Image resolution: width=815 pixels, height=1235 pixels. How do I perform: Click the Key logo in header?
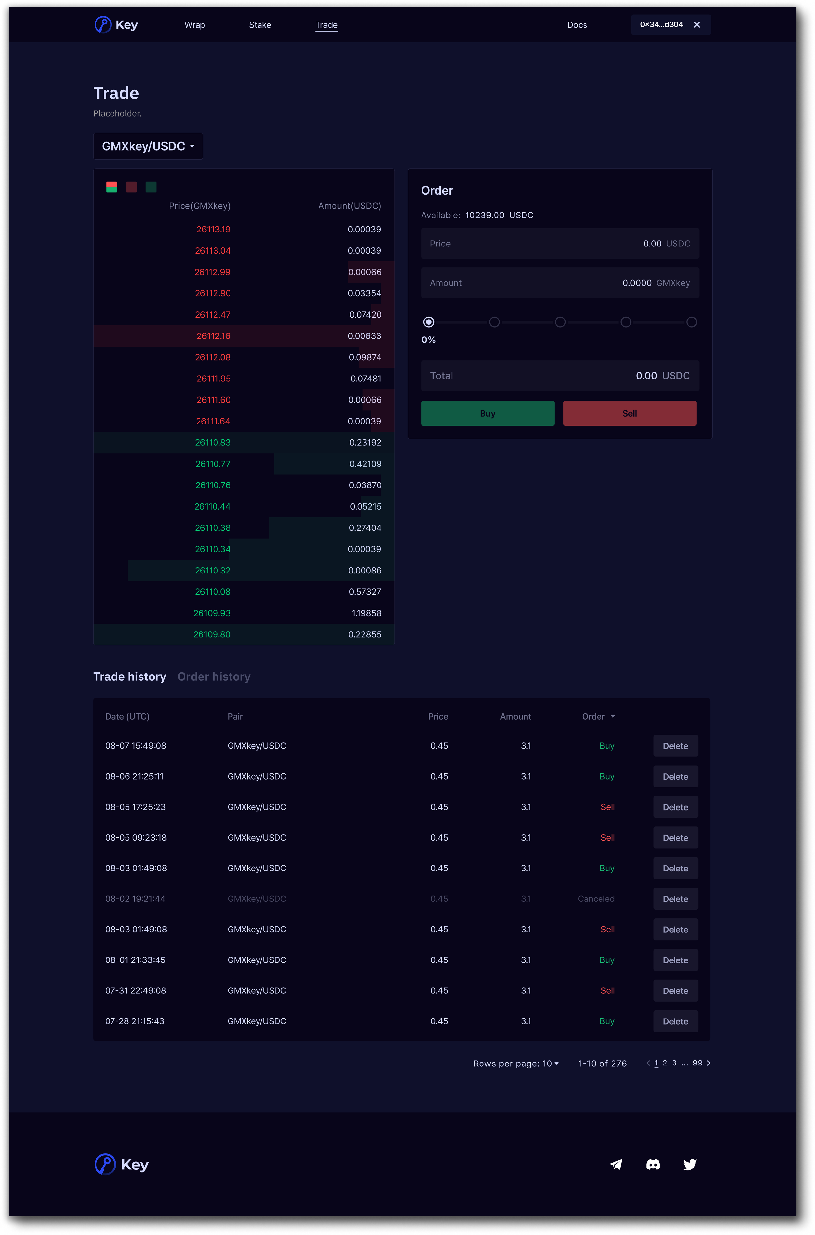point(116,24)
